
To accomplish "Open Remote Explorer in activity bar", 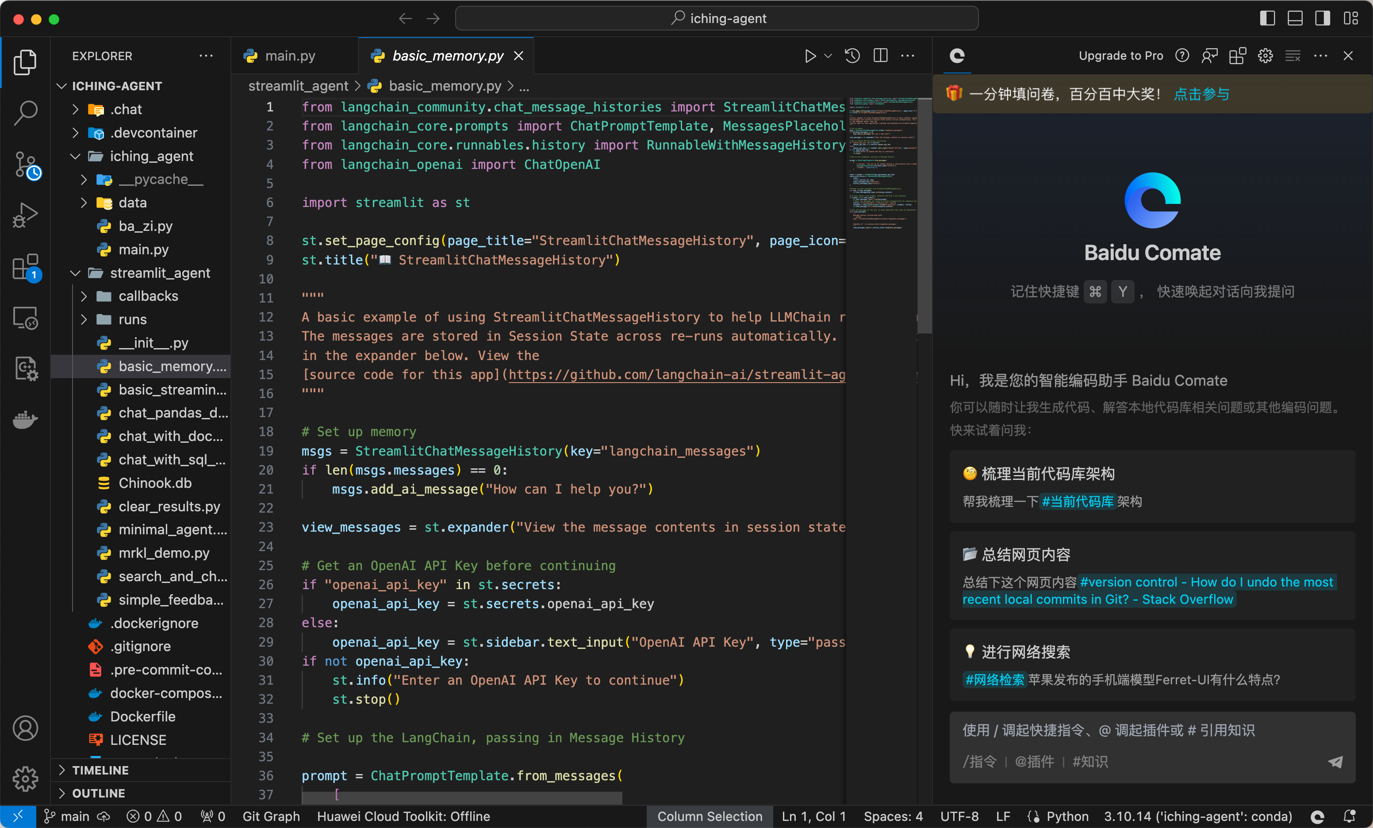I will pyautogui.click(x=25, y=318).
